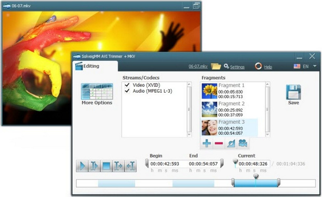Set the end marker with its arrow button
The height and width of the screenshot is (197, 322).
coord(130,166)
